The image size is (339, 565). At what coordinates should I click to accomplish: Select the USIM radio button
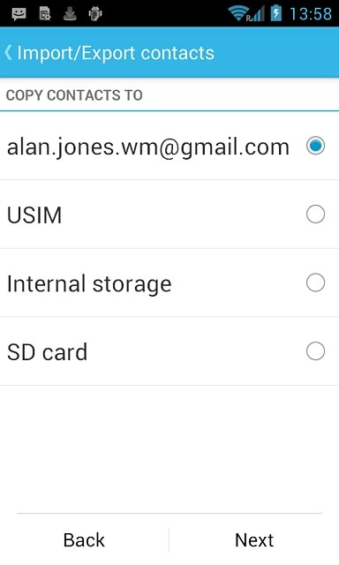pos(315,214)
